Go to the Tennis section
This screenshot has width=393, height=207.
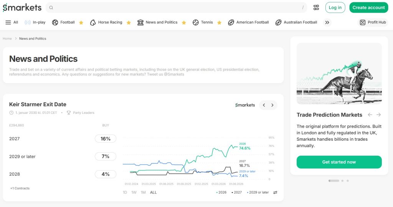[203, 22]
